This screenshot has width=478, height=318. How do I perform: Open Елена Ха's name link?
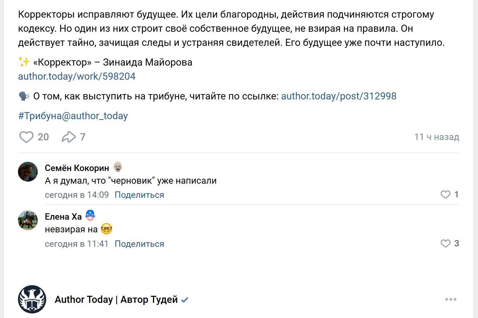[63, 216]
